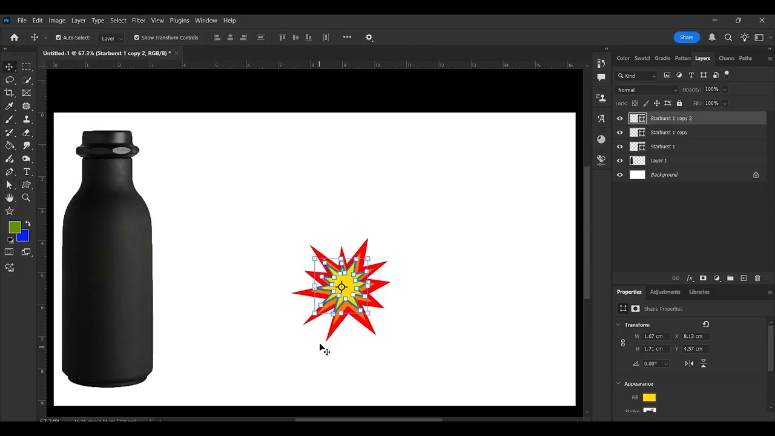
Task: Select the Lasso tool
Action: [x=10, y=80]
